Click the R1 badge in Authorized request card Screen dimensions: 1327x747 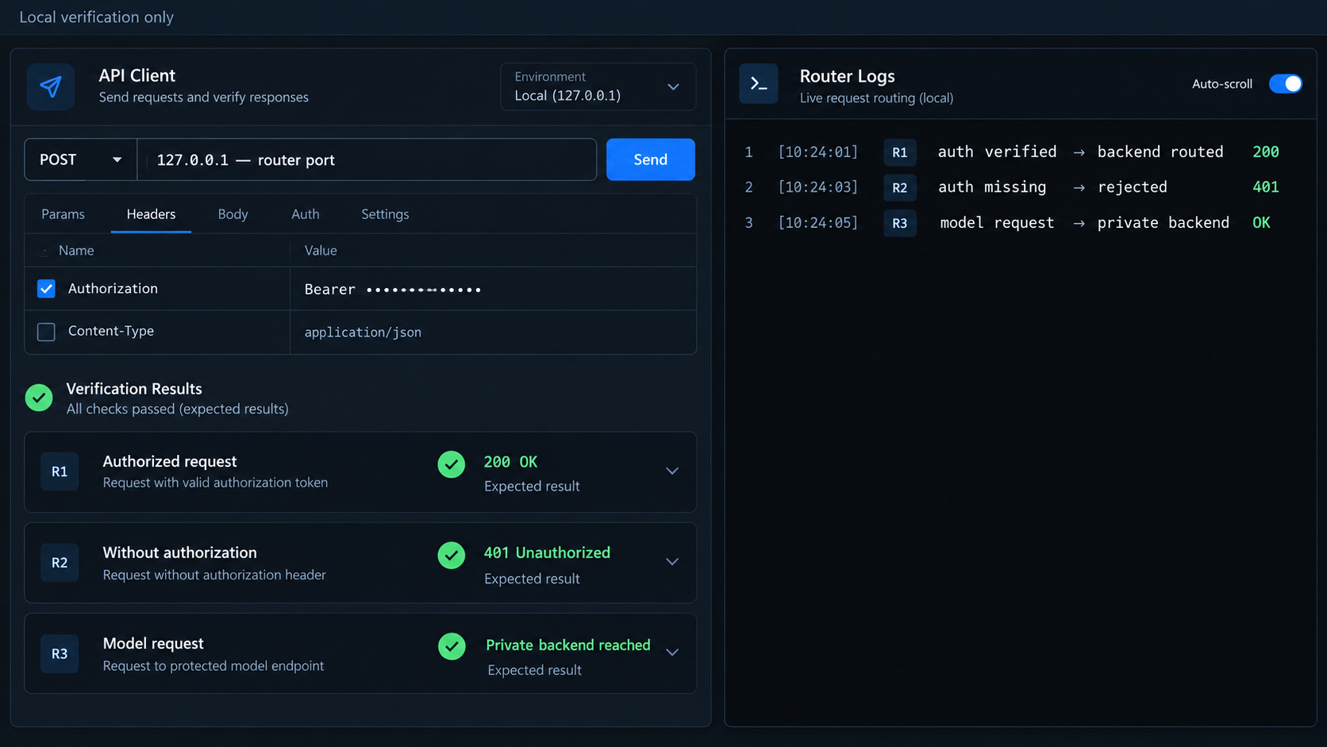pos(60,472)
